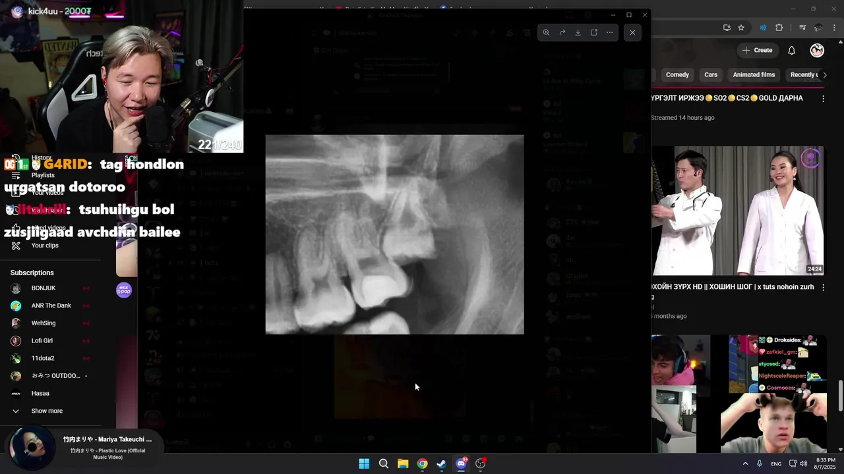Screen dimensions: 844x474
Task: Click the forward/share arrow in image viewer
Action: pyautogui.click(x=562, y=32)
